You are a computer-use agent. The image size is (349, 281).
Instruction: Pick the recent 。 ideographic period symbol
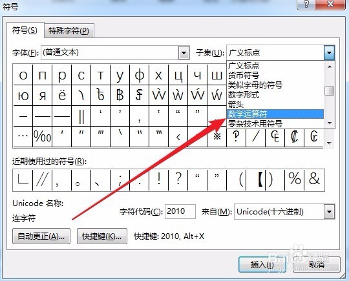pos(81,180)
